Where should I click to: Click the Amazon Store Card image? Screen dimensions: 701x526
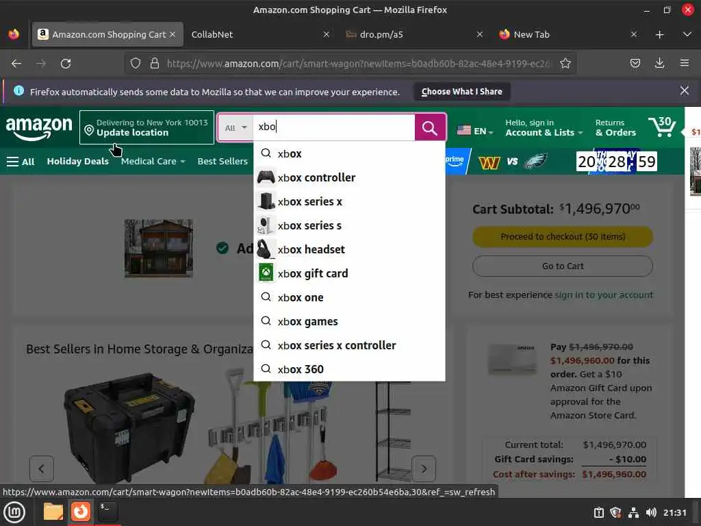point(512,359)
